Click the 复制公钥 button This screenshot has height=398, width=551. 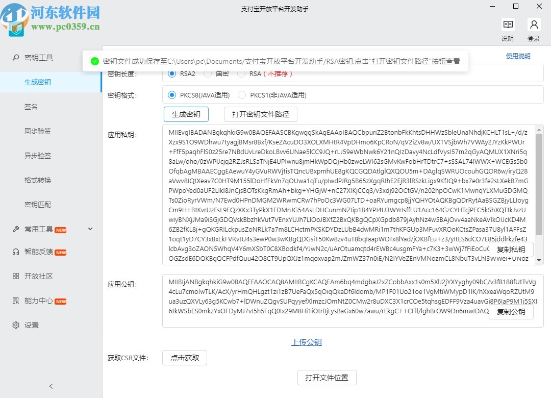(x=511, y=312)
